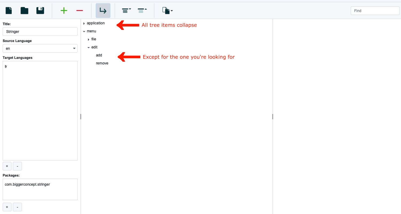The image size is (401, 214).
Task: Add a target language with the plus button
Action: coord(7,166)
